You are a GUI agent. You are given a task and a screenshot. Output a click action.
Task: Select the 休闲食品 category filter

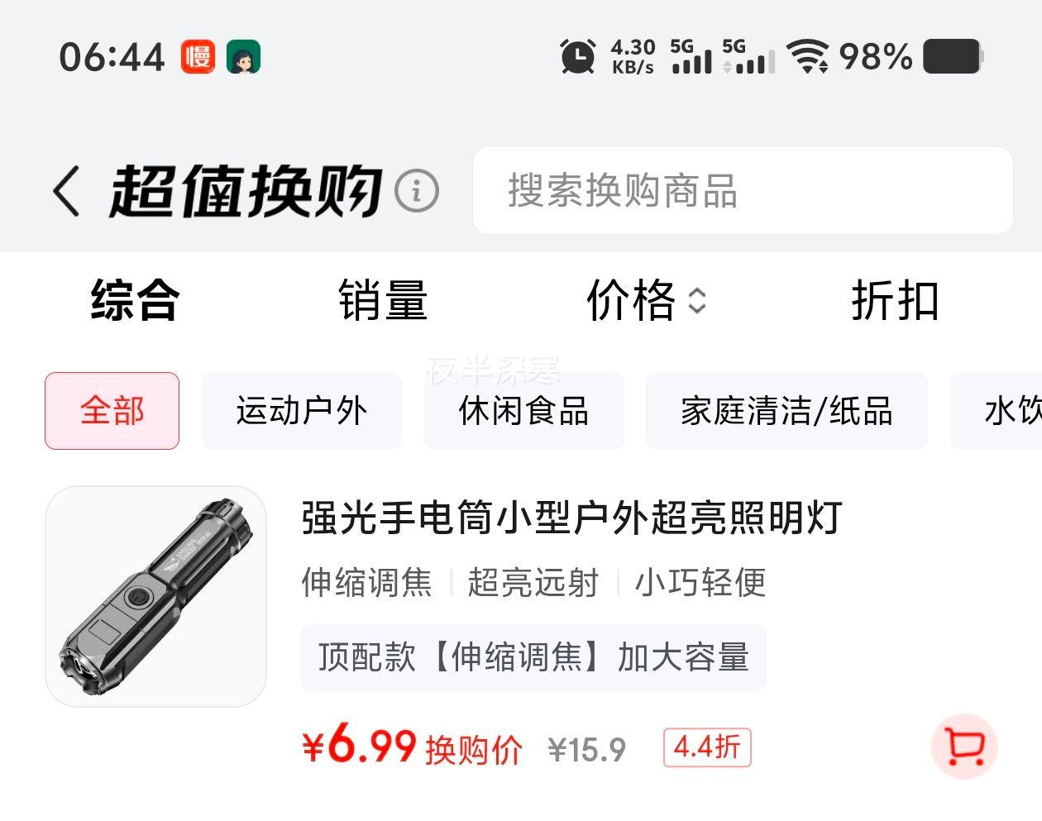pyautogui.click(x=523, y=411)
